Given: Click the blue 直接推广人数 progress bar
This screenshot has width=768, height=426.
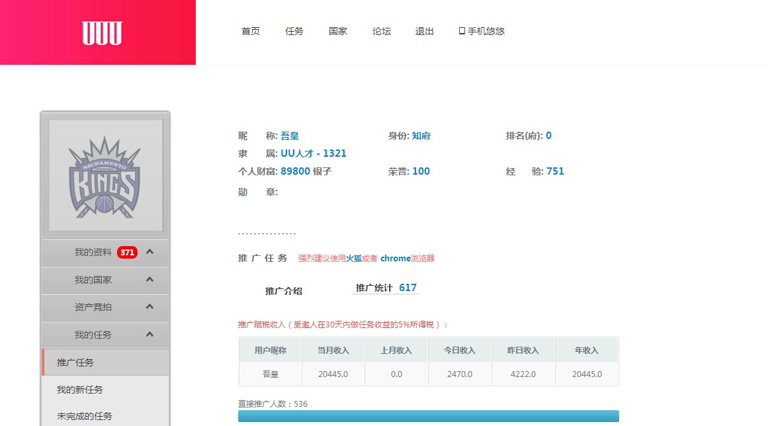Looking at the screenshot, I should (x=428, y=416).
